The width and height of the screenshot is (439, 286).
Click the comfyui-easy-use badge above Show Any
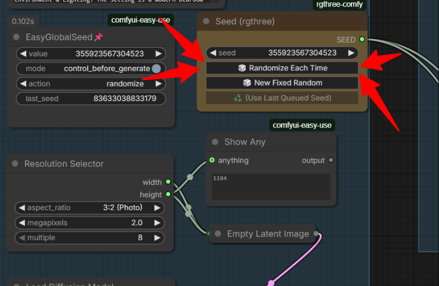click(x=302, y=125)
